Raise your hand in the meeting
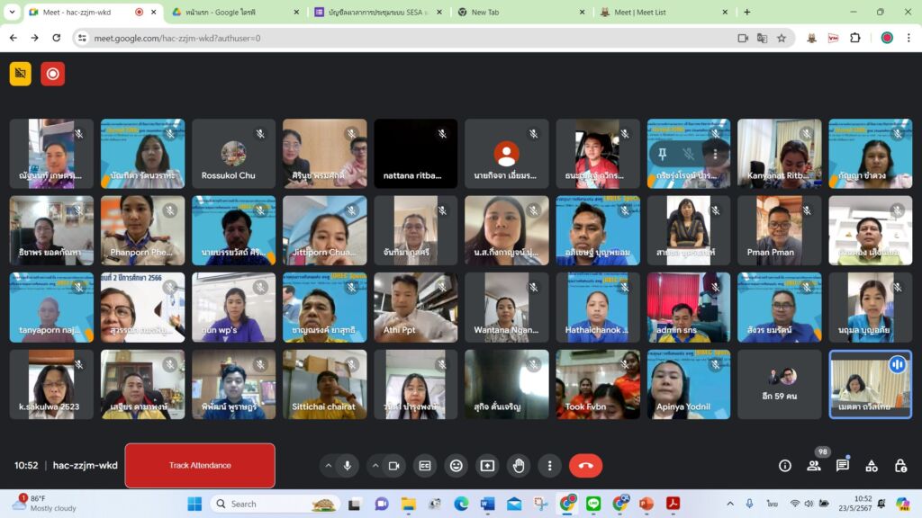This screenshot has width=922, height=518. pyautogui.click(x=519, y=466)
